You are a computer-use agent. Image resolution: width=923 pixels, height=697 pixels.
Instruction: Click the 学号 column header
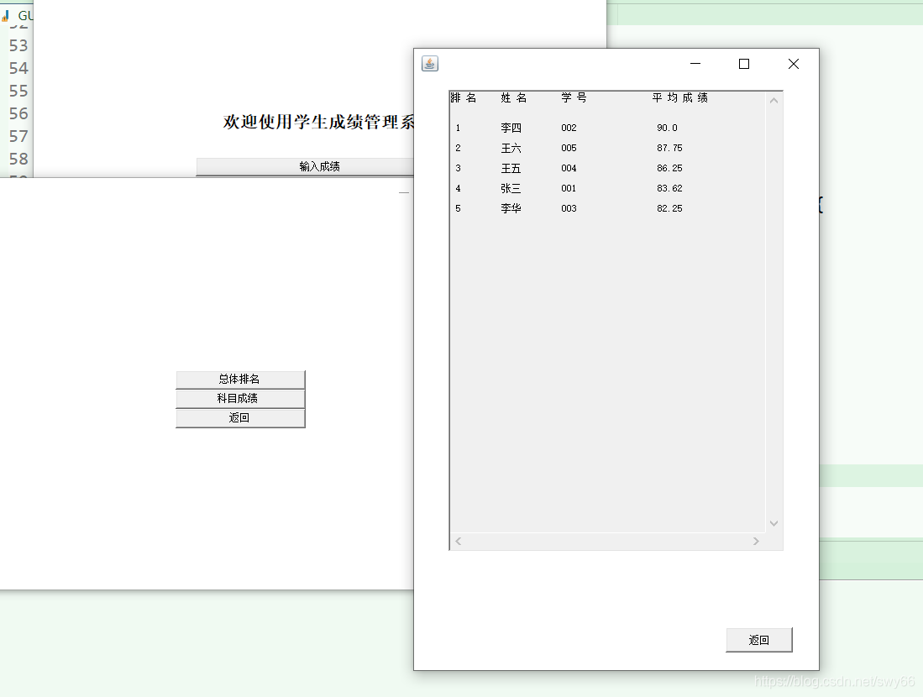click(x=574, y=97)
